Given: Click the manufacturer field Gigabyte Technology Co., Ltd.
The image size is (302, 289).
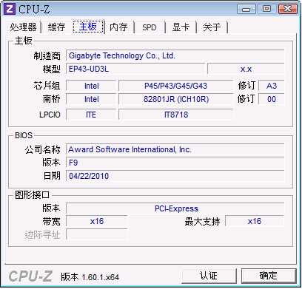Looking at the screenshot, I should pyautogui.click(x=175, y=55).
